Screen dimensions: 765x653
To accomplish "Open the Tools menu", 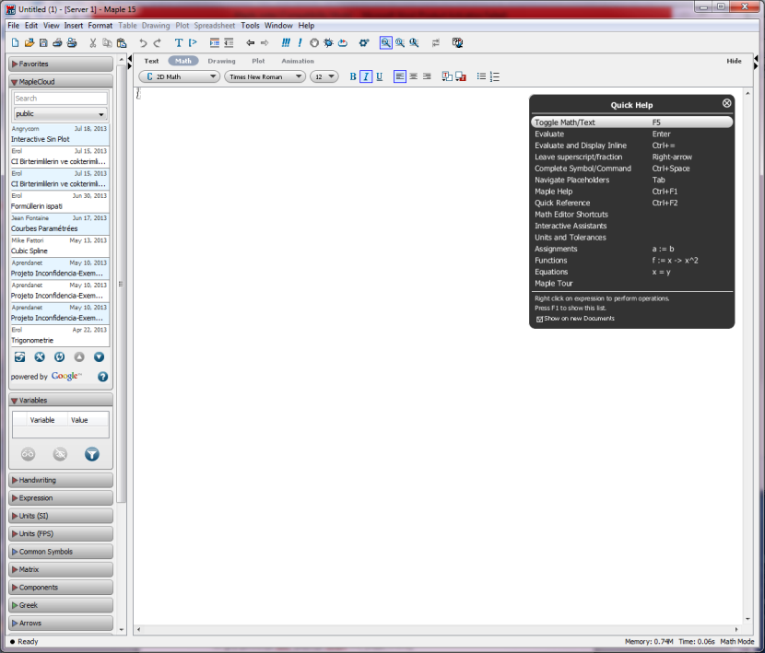I will tap(251, 26).
